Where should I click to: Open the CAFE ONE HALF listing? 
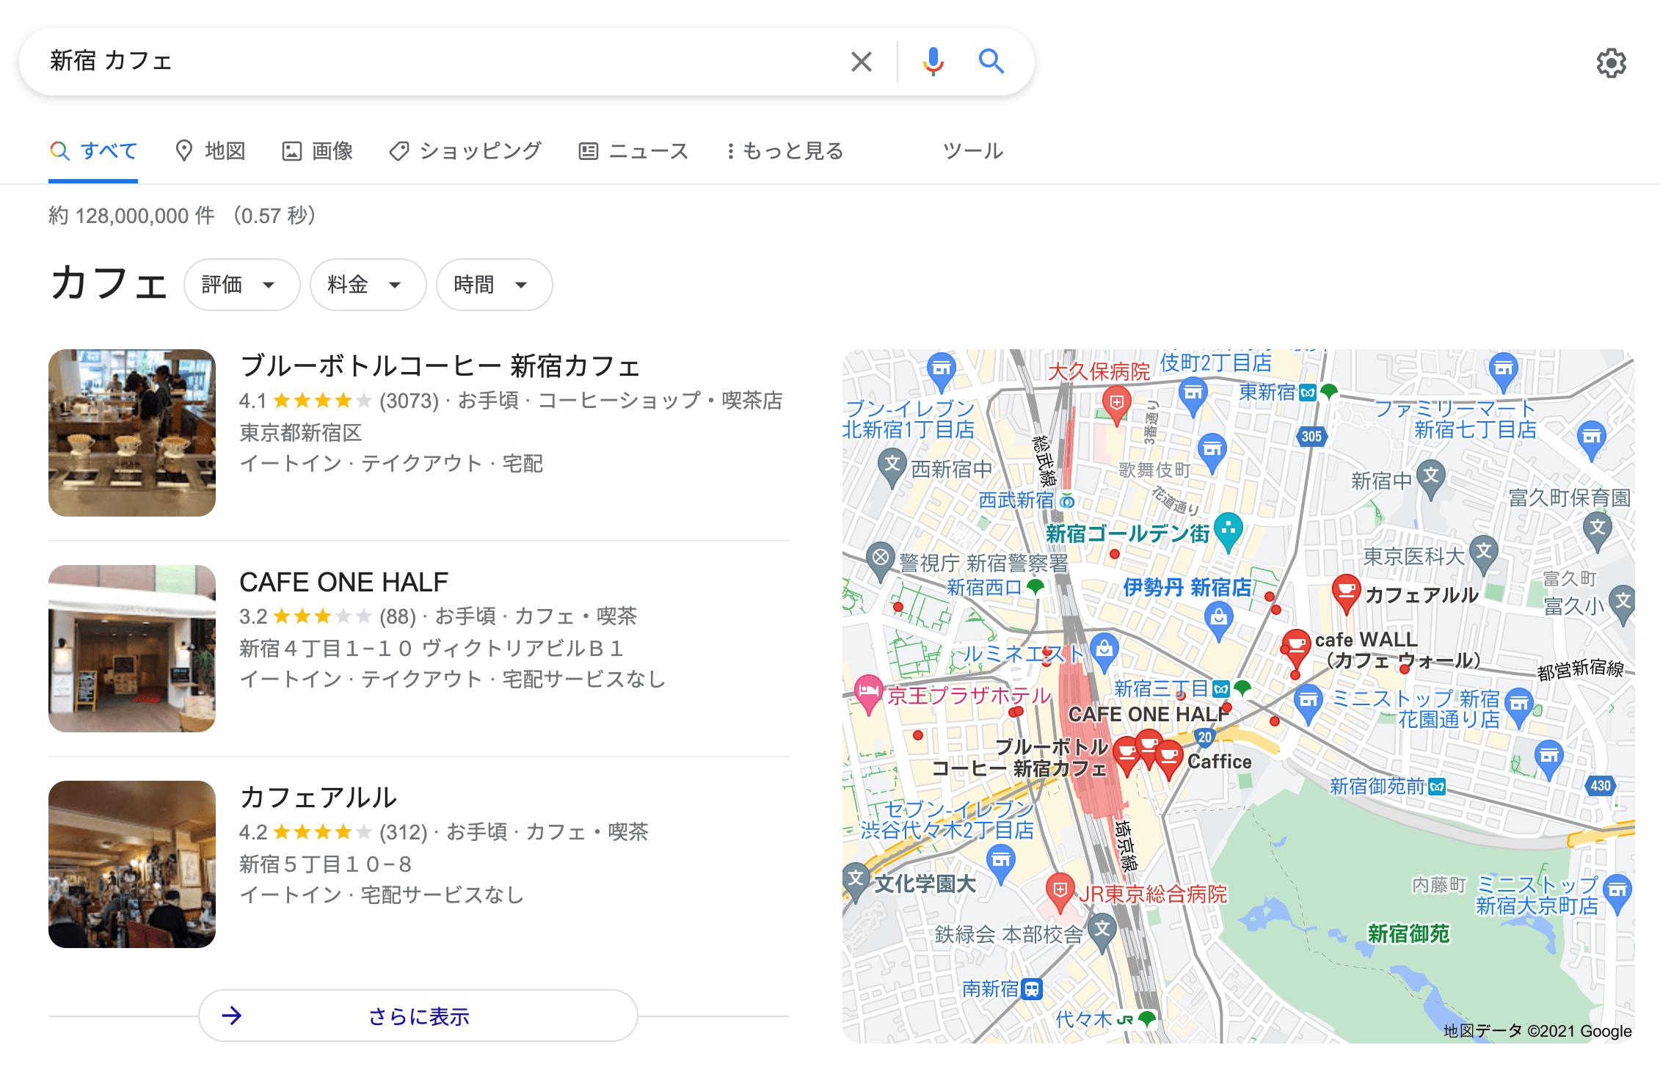tap(343, 582)
